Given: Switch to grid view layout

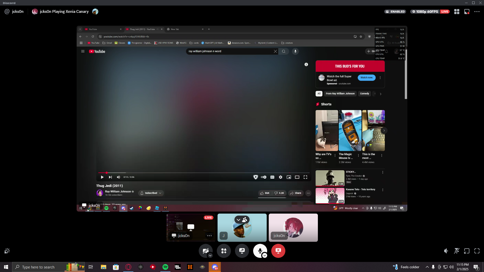Looking at the screenshot, I should pos(457,12).
